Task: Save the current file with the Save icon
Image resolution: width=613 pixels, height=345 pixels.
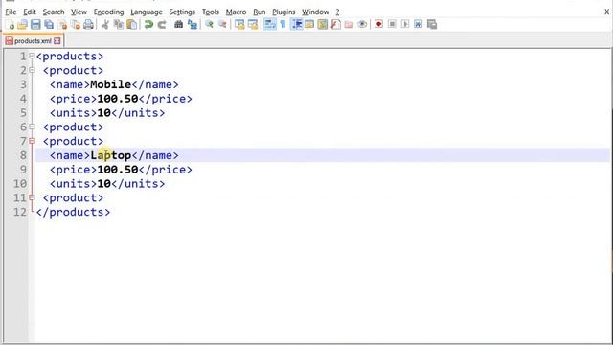Action: [x=35, y=25]
